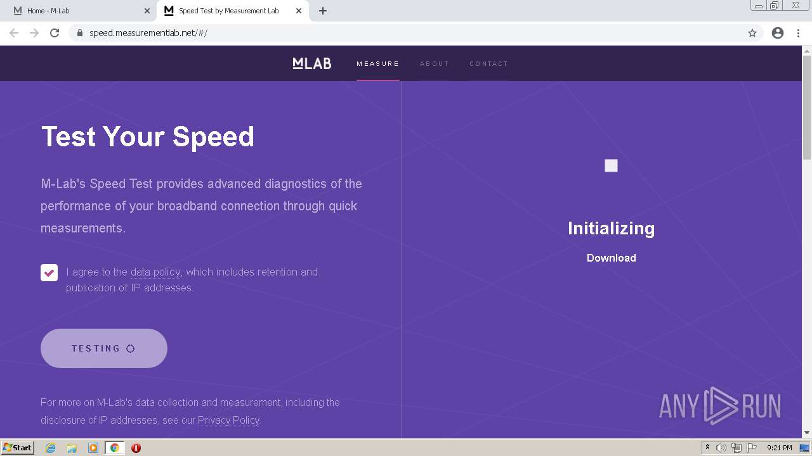Click the browser forward arrow

(x=34, y=33)
